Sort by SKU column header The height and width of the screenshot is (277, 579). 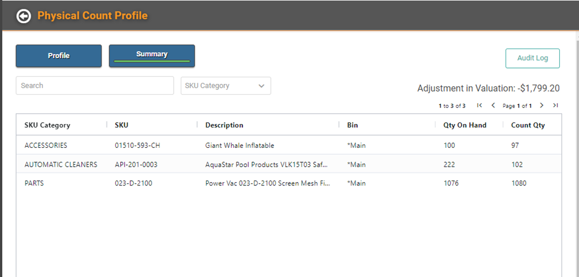coord(121,125)
